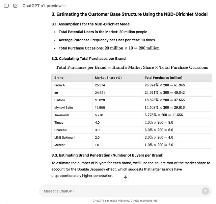
Task: Click the 51.948 total purchases formula
Action: (x=165, y=85)
